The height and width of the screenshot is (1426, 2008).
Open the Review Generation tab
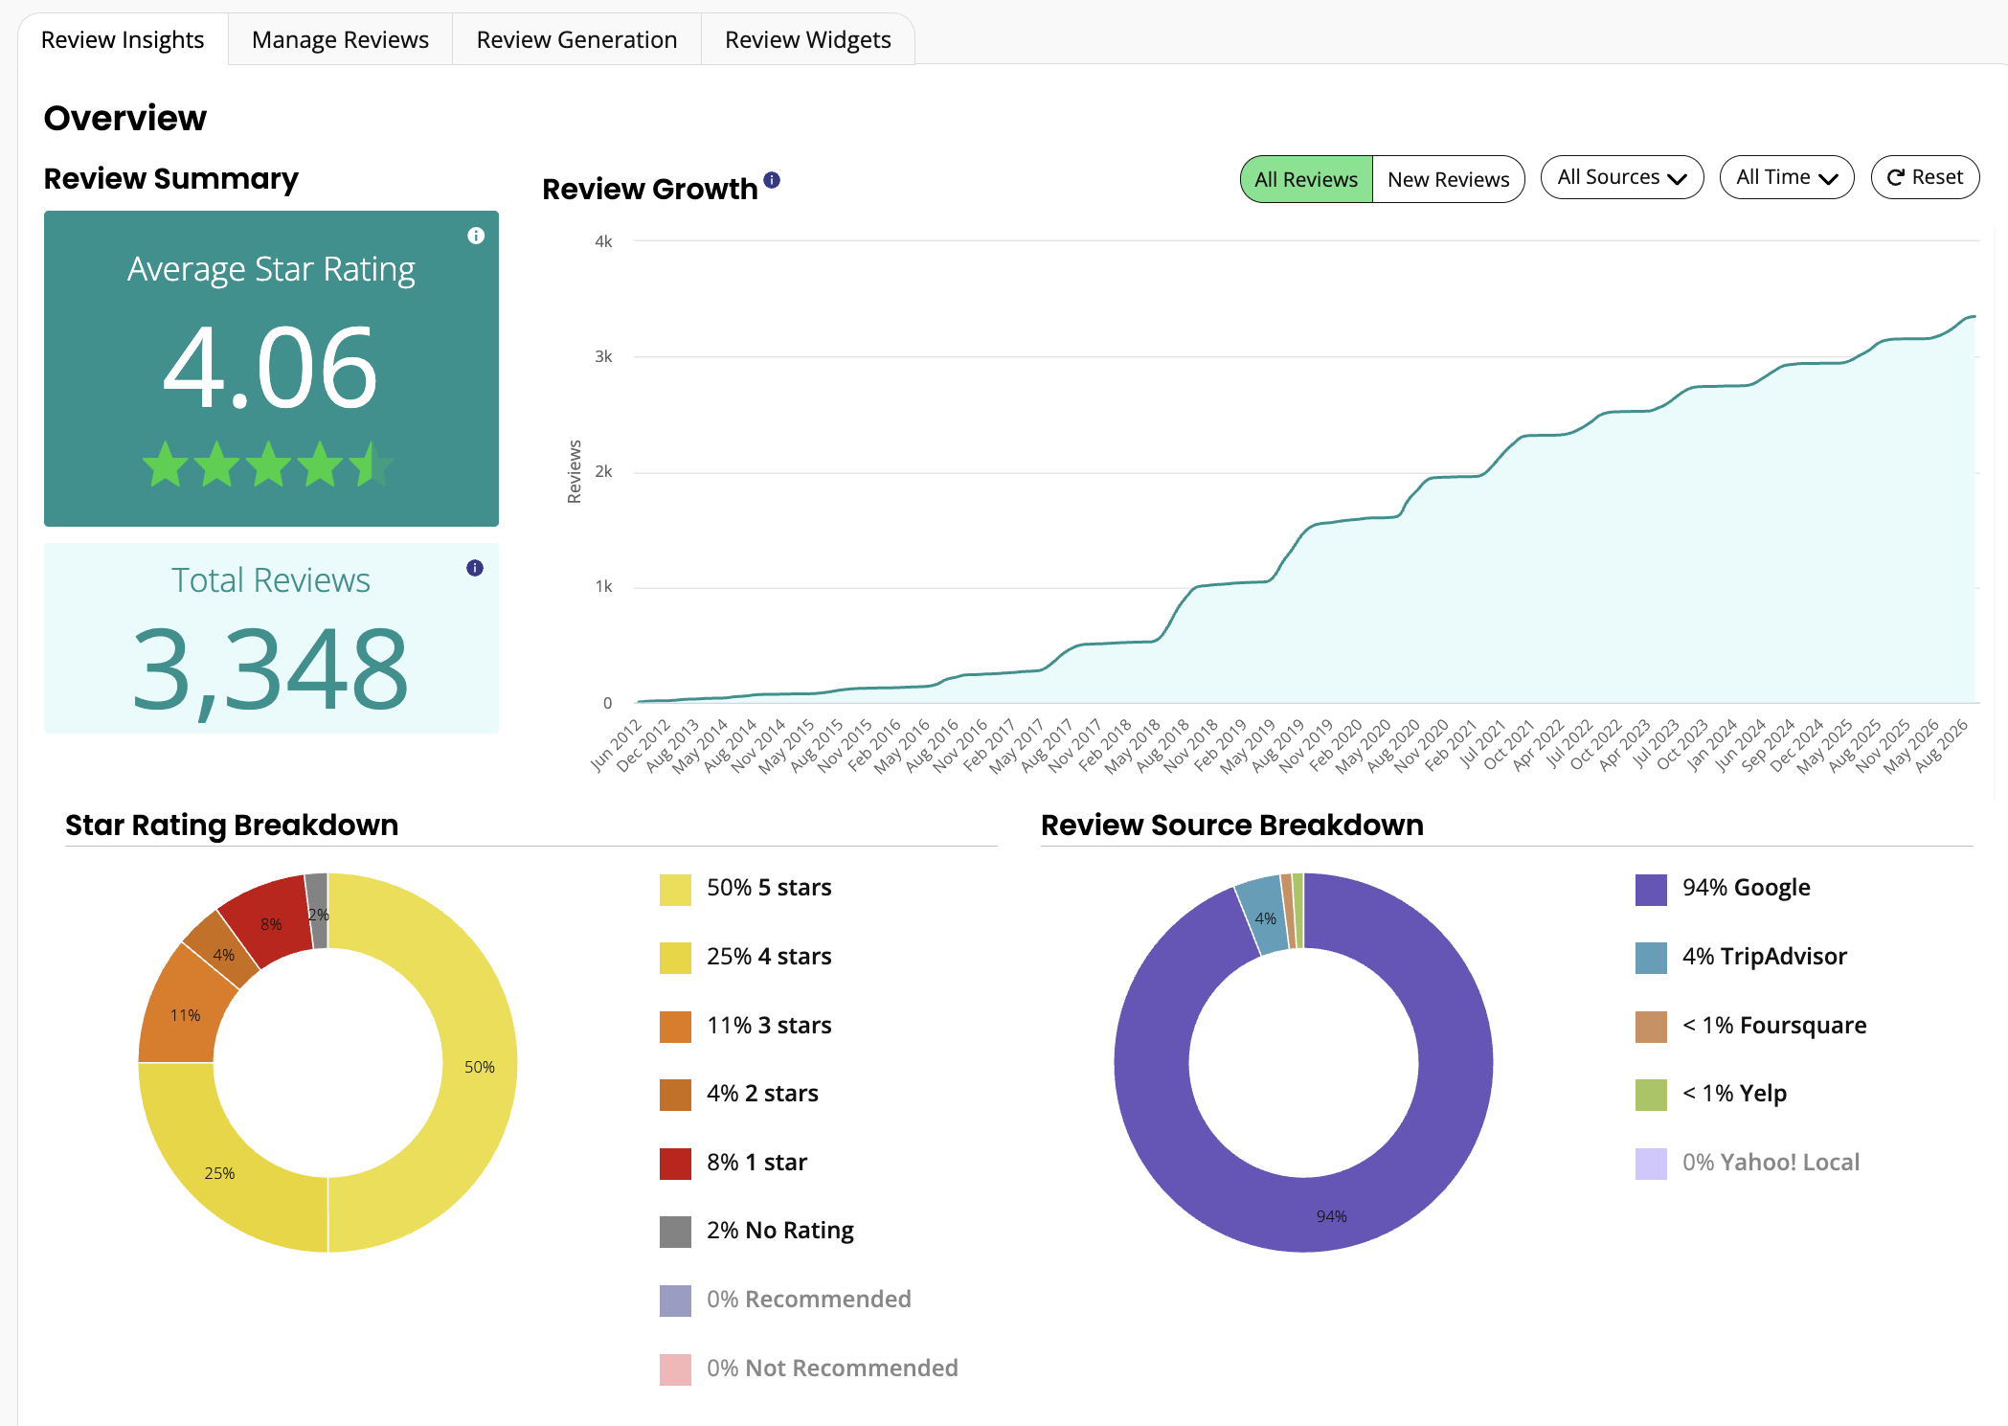coord(576,39)
